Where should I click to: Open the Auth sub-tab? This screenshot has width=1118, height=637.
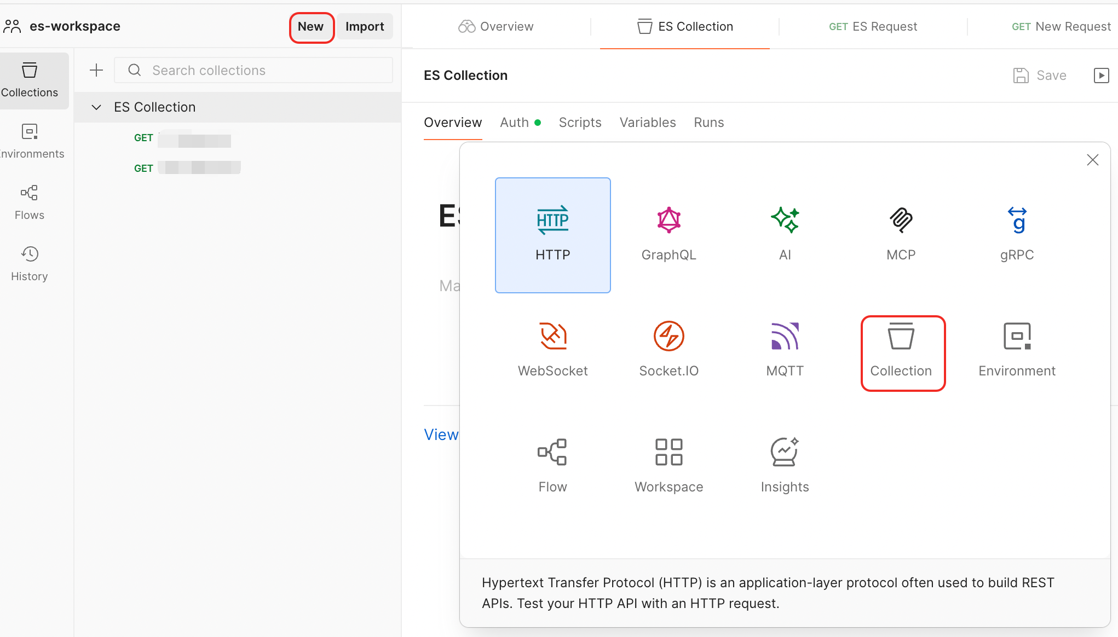tap(520, 123)
